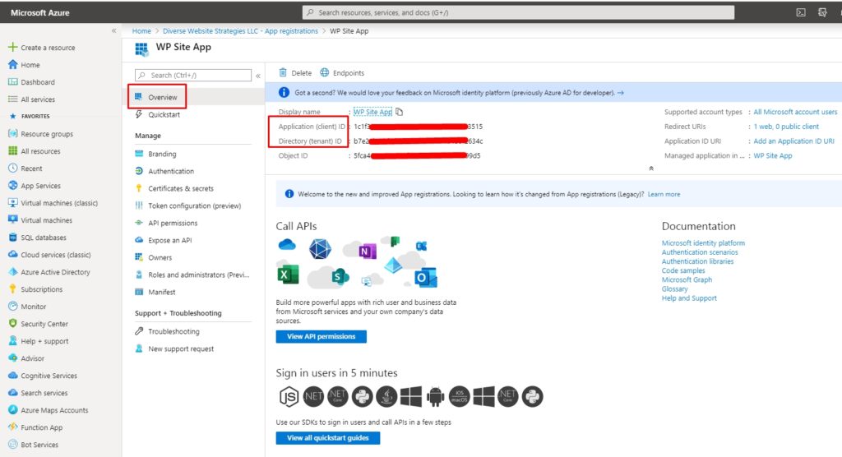Image resolution: width=842 pixels, height=457 pixels.
Task: Open Help and Support documentation link
Action: point(689,298)
